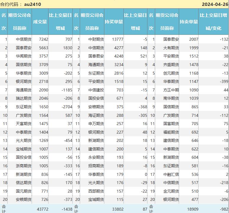
Task: Select the 中财期货 cell
Action: (x=96, y=39)
